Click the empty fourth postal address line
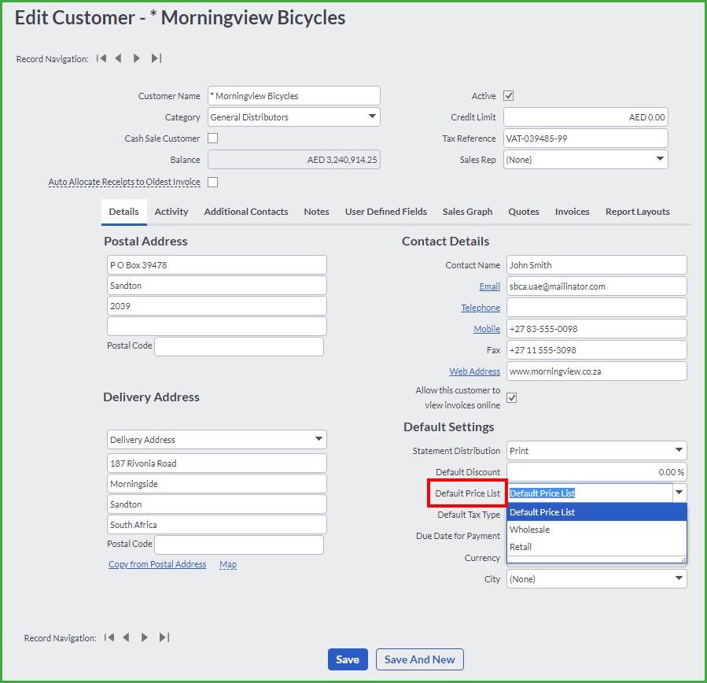The height and width of the screenshot is (683, 707). [x=217, y=327]
